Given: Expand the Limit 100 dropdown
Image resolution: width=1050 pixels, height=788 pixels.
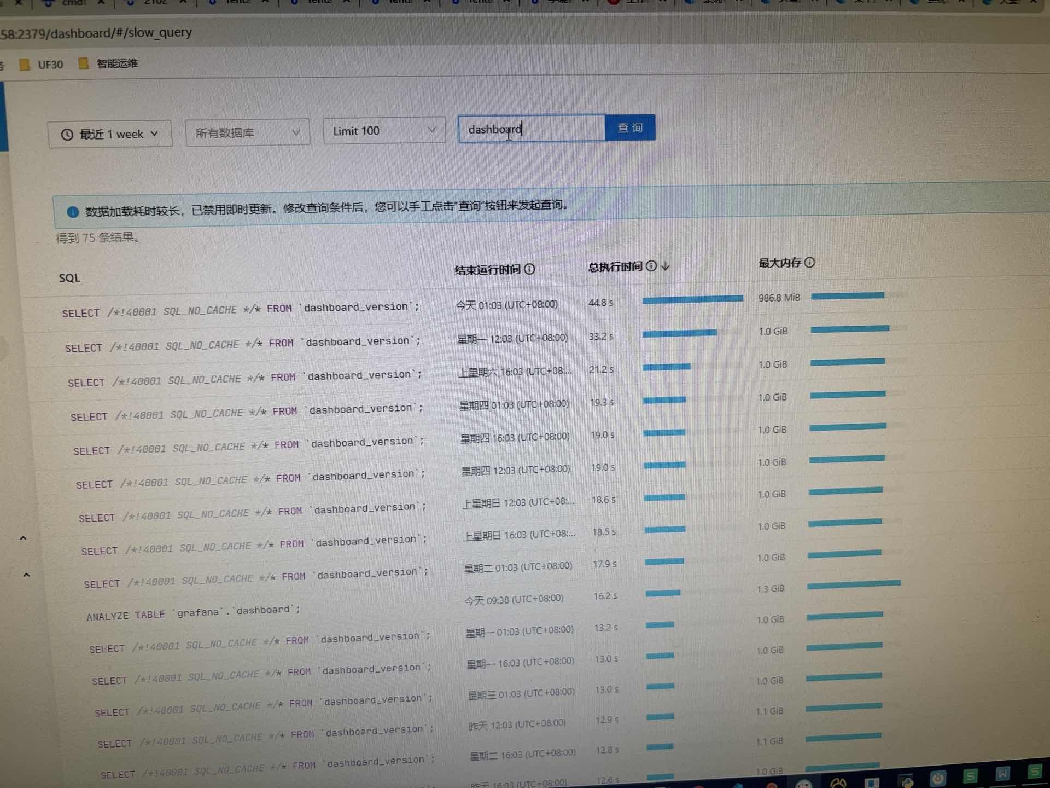Looking at the screenshot, I should tap(384, 131).
